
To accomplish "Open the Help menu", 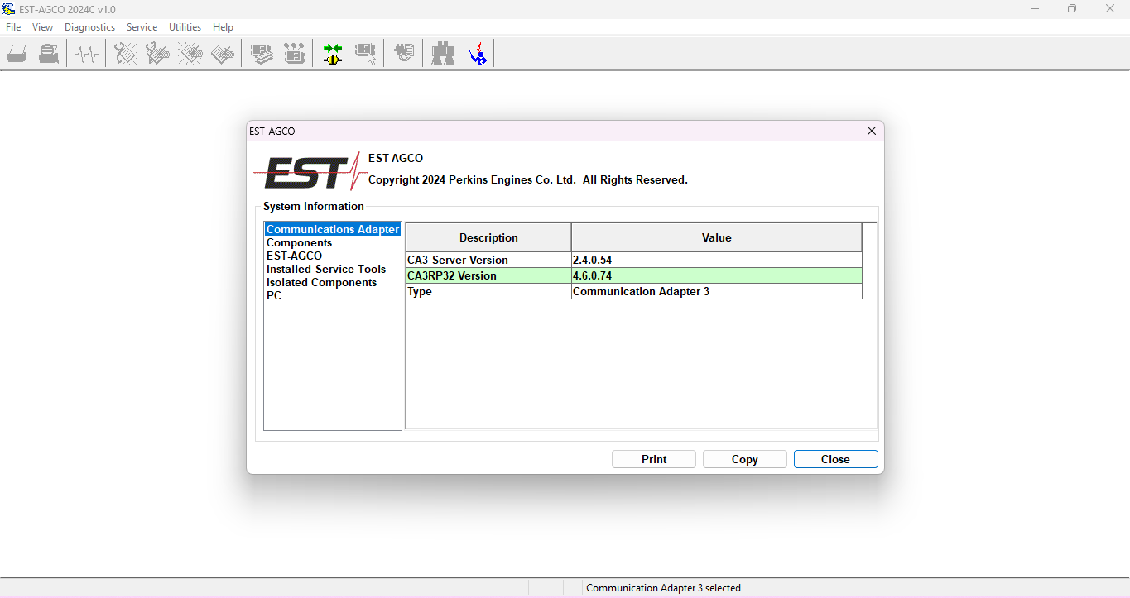I will (x=223, y=27).
